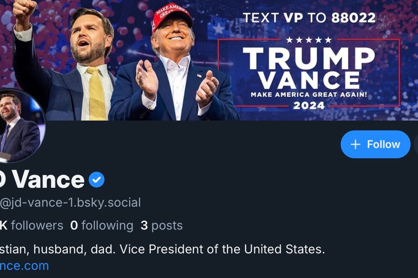418x278 pixels.
Task: Click MAKE AMERICA GREAT AGAIN! banner slogan
Action: pyautogui.click(x=309, y=95)
